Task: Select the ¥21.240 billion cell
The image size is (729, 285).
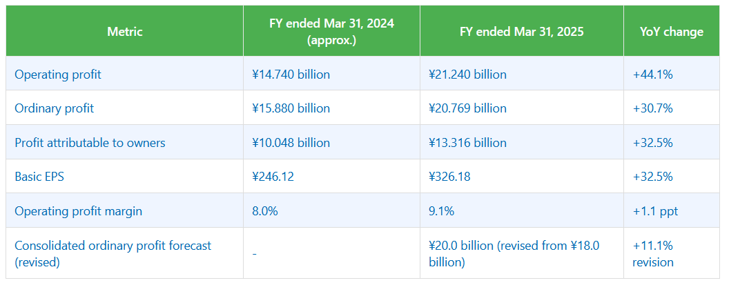Action: [x=467, y=75]
